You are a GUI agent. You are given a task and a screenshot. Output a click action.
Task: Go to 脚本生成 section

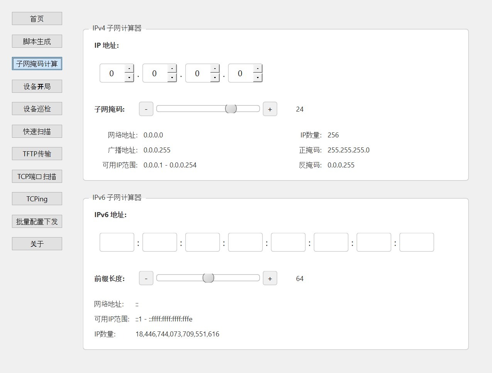click(37, 42)
